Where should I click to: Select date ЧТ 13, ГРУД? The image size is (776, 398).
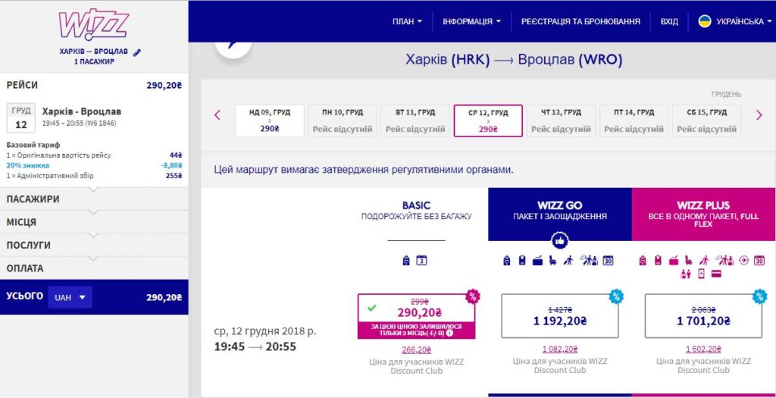tap(562, 121)
